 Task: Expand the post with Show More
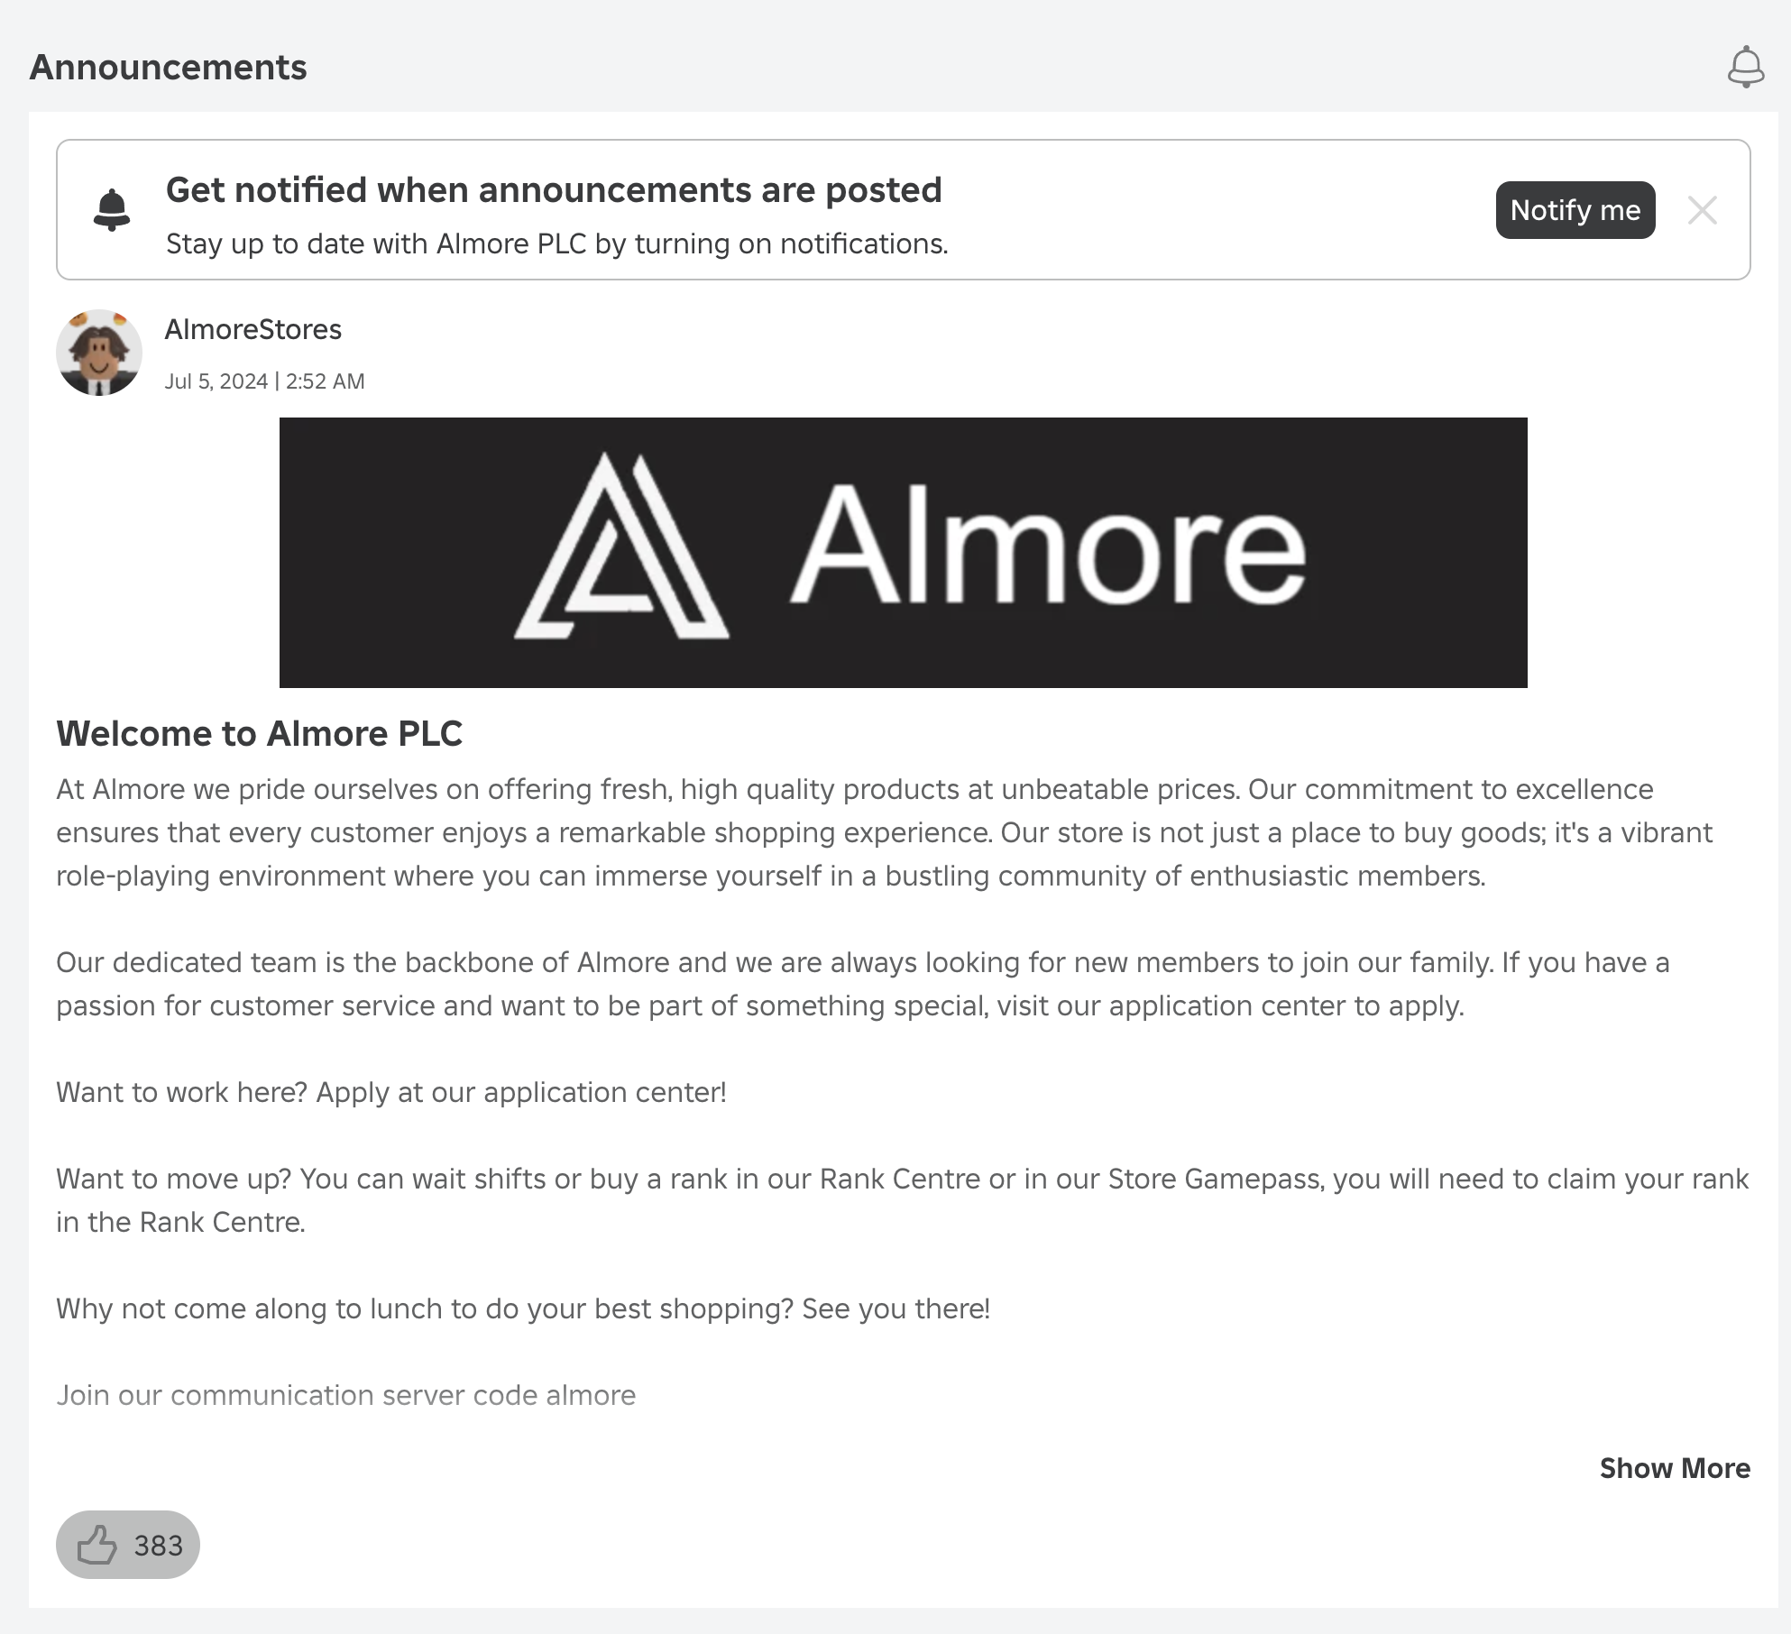1674,1468
